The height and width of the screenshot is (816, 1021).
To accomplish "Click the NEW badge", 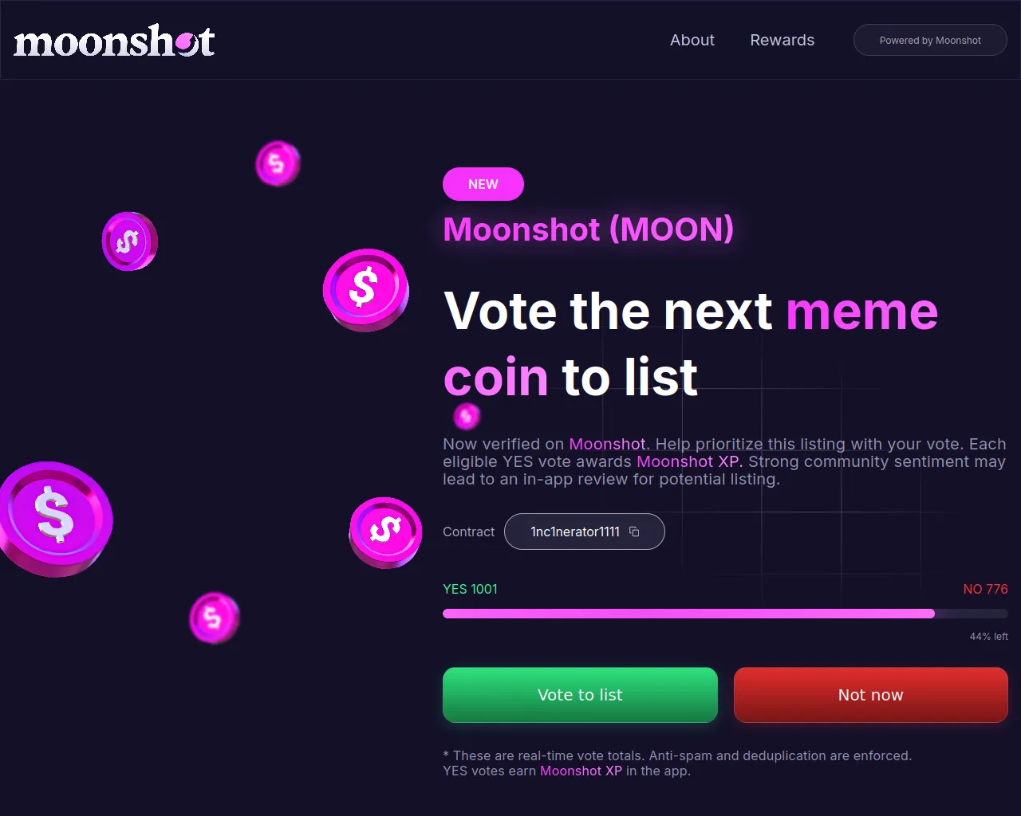I will tap(483, 184).
